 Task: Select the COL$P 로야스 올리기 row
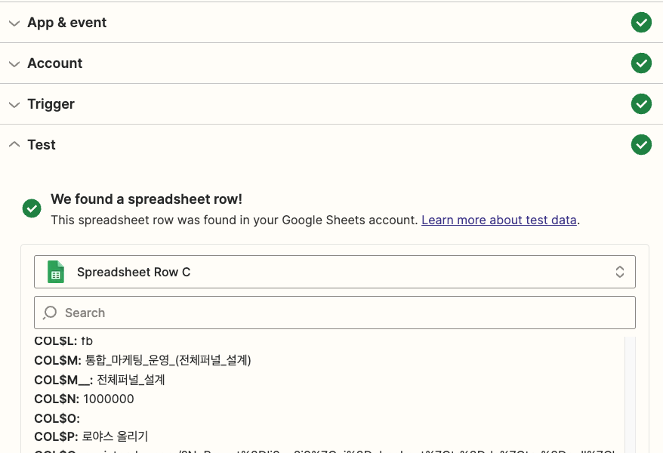(x=91, y=436)
